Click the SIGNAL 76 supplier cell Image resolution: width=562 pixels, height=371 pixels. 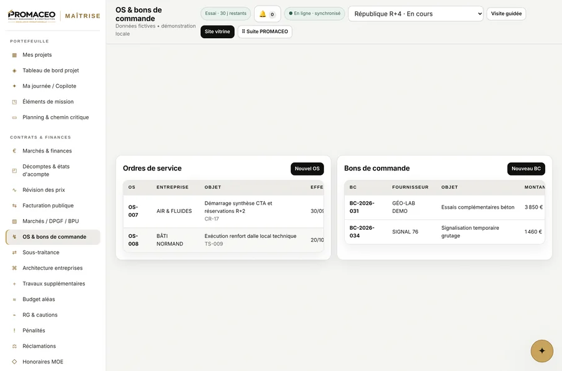coord(405,232)
